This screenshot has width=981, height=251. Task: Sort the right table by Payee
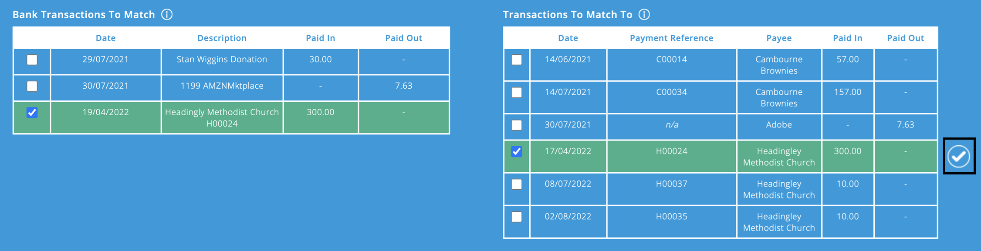(x=779, y=38)
